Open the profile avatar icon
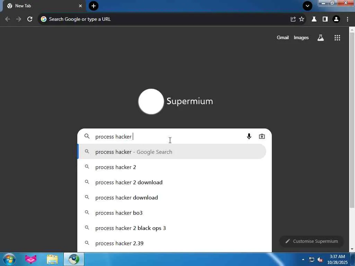The height and width of the screenshot is (266, 355). [x=336, y=19]
